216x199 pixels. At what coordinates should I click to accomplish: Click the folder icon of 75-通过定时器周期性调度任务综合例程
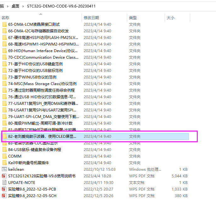point(4,90)
